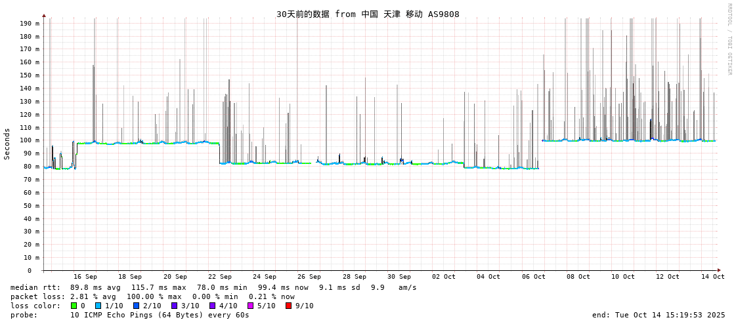This screenshot has width=736, height=324.
Task: Click the dark red arrow at the top of the y-axis
Action: (44, 16)
